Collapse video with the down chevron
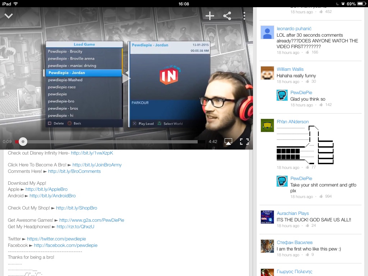368x276 pixels. tap(9, 16)
